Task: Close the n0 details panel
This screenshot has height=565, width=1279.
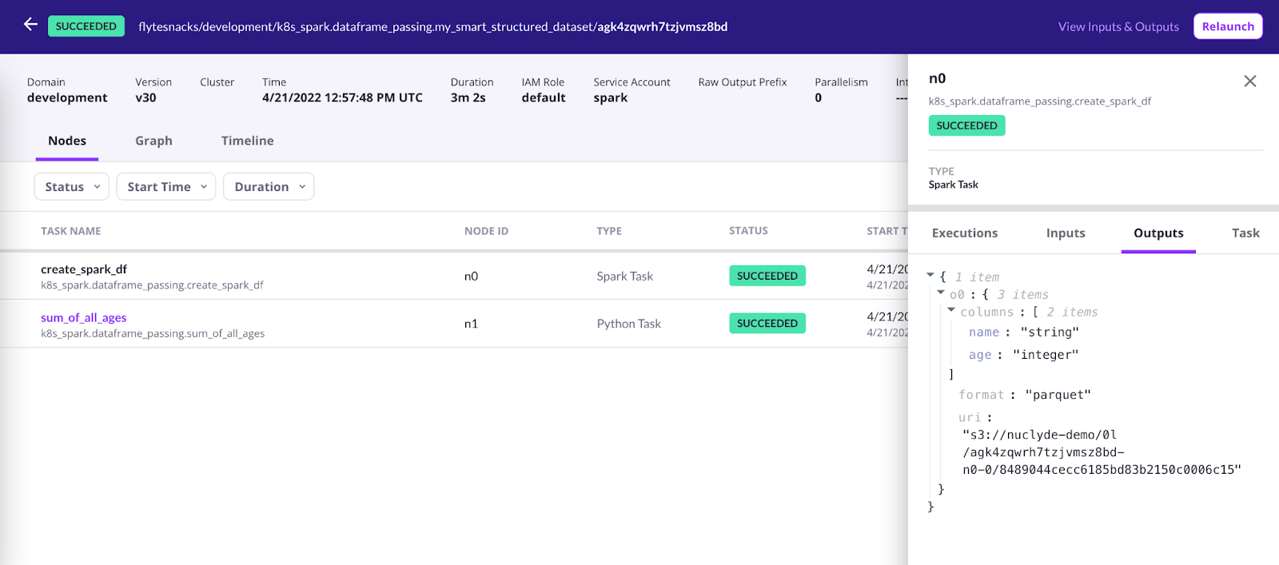Action: (x=1250, y=81)
